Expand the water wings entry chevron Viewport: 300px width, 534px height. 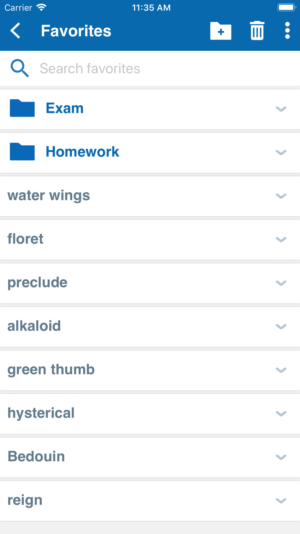click(x=281, y=196)
